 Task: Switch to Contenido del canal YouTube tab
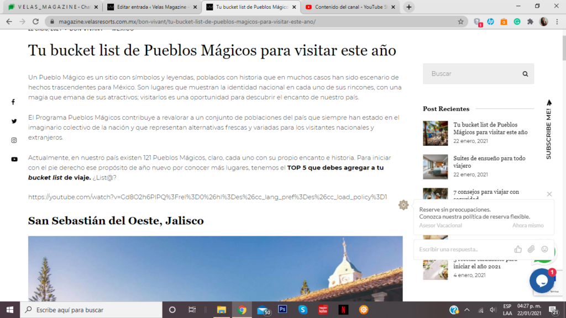click(350, 7)
